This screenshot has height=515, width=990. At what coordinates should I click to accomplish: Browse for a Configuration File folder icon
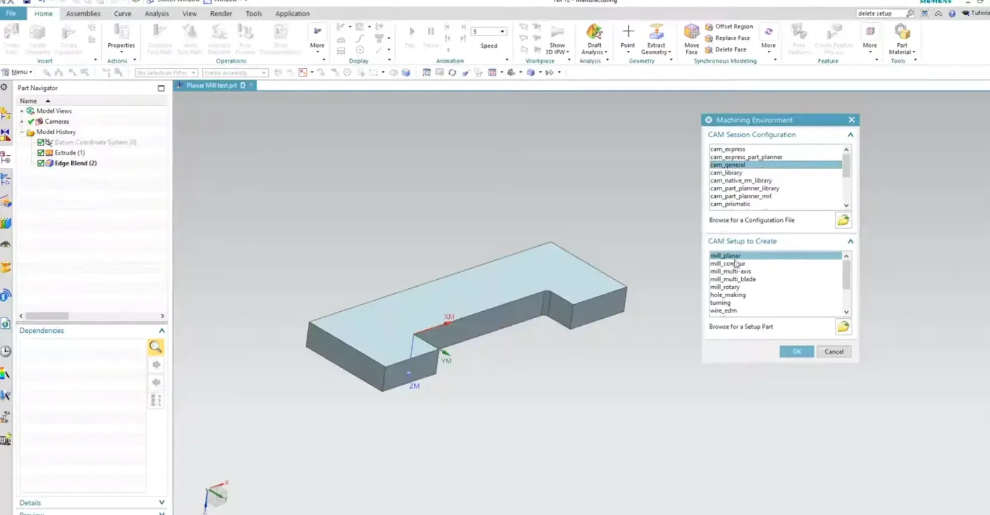[x=843, y=220]
